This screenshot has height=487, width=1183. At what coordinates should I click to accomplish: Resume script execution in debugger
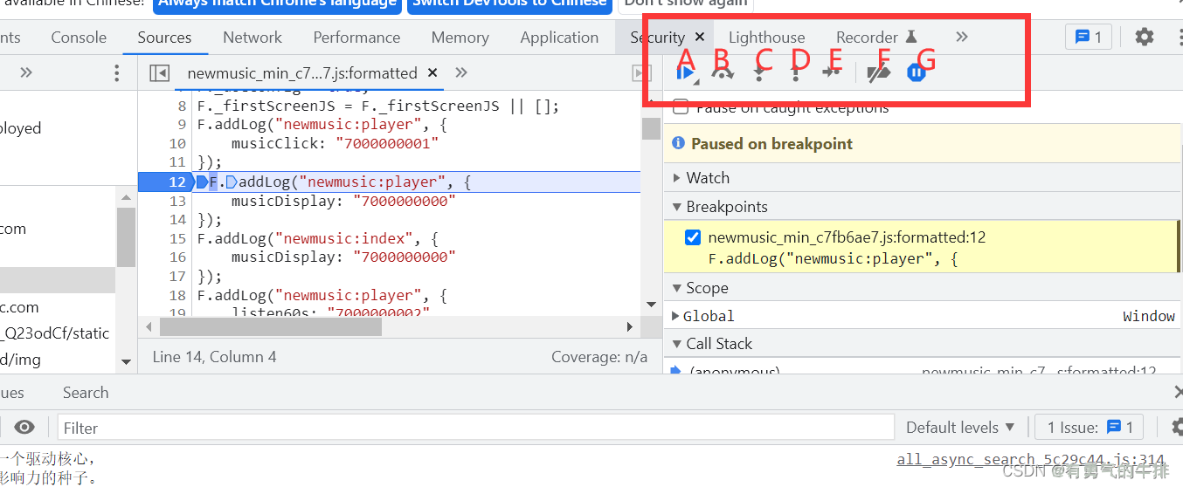tap(686, 73)
